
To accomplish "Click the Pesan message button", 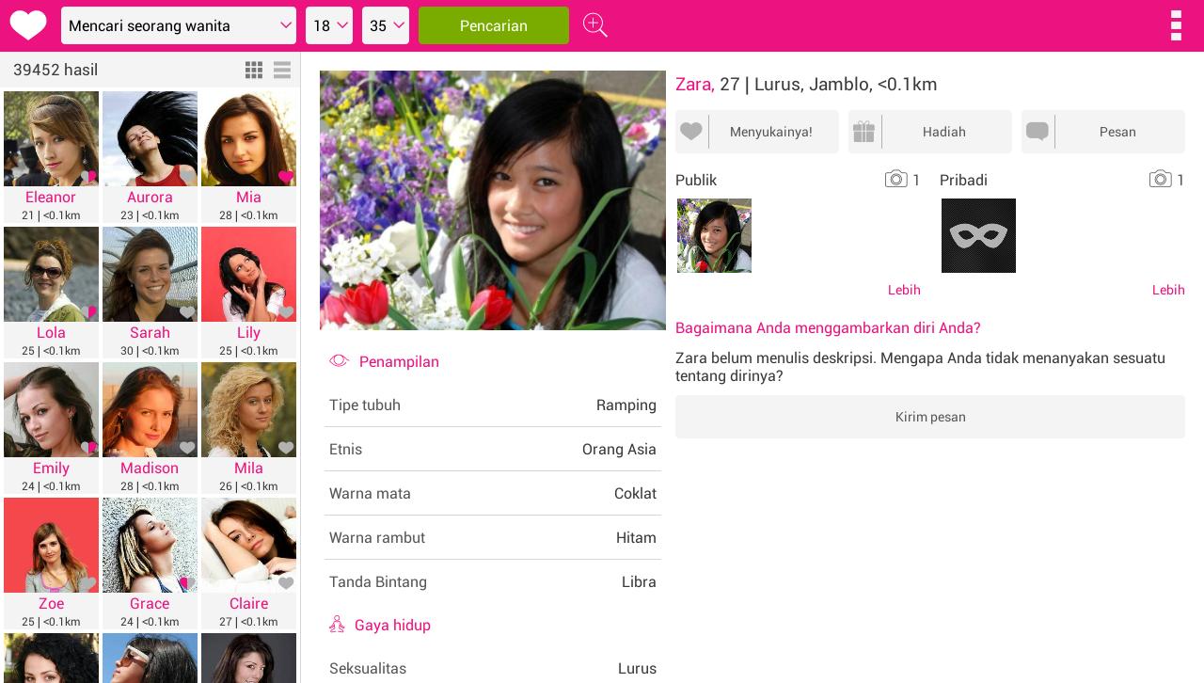I will pyautogui.click(x=1103, y=132).
